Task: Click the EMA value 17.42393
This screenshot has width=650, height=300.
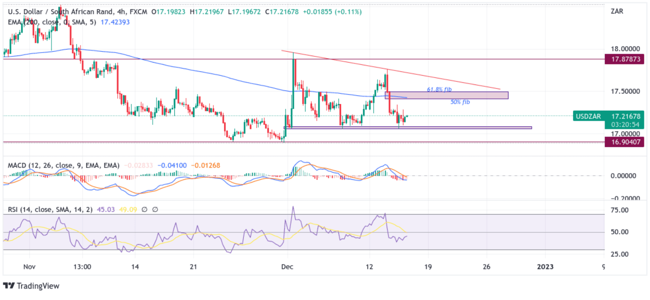Action: 115,22
